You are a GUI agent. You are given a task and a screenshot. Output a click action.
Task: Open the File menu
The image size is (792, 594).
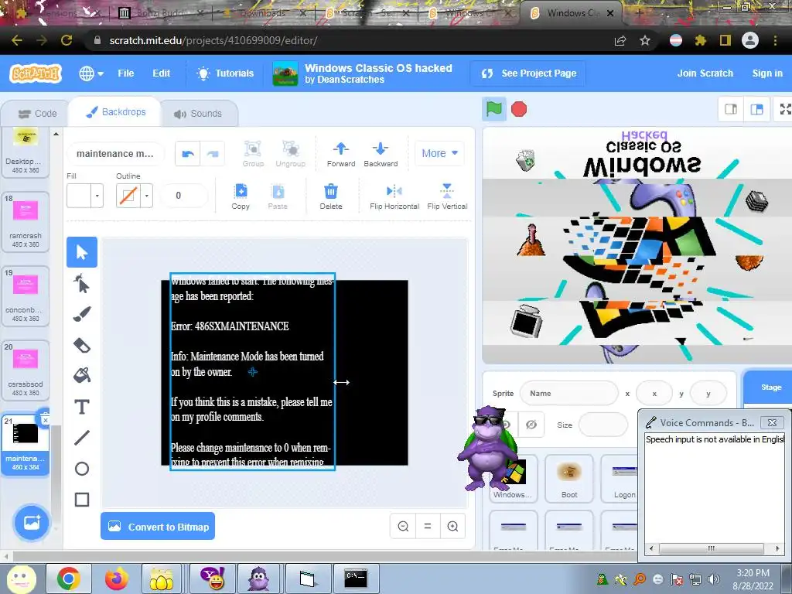coord(126,73)
